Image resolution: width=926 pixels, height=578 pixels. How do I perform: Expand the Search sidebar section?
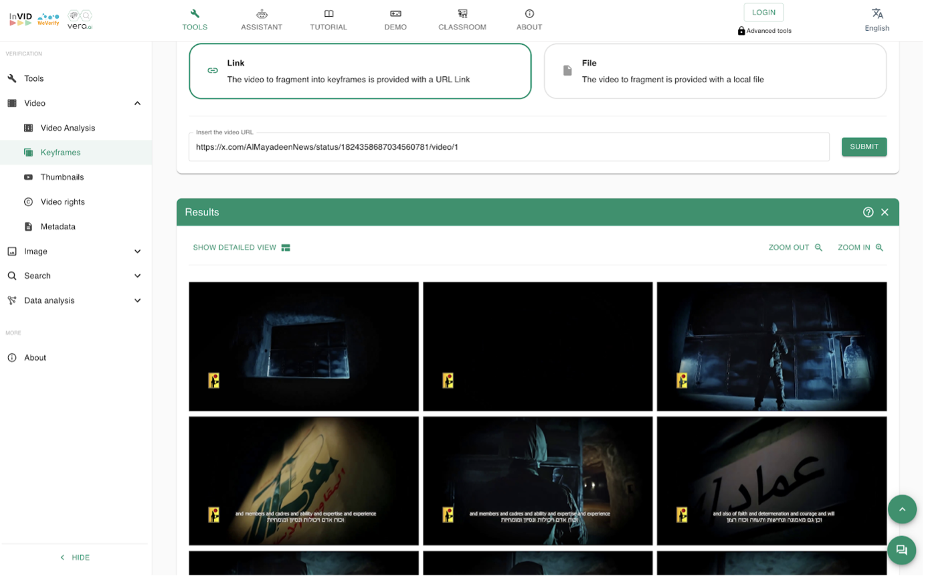click(137, 276)
